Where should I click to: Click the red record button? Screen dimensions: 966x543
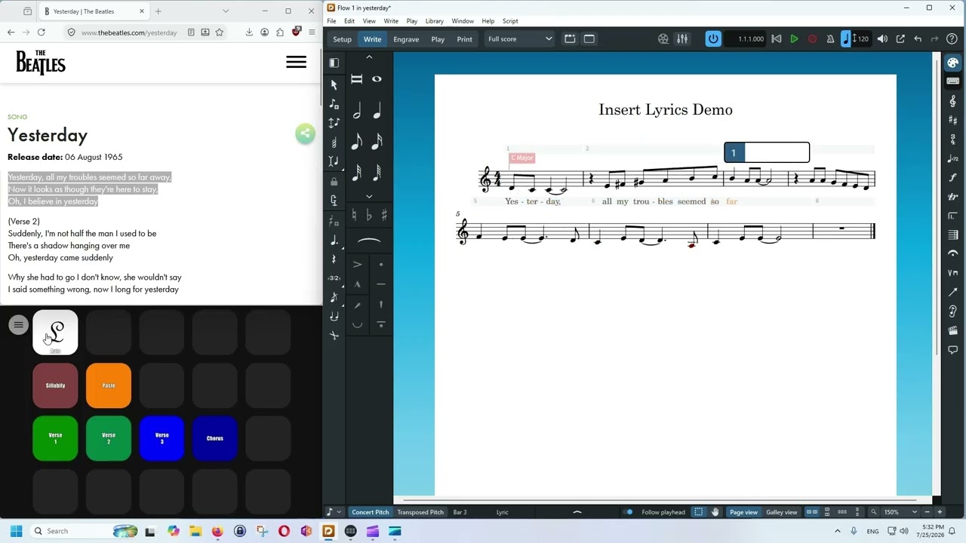tap(812, 39)
